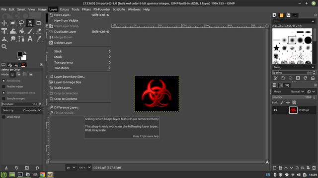Open the Colors menu

[64, 9]
